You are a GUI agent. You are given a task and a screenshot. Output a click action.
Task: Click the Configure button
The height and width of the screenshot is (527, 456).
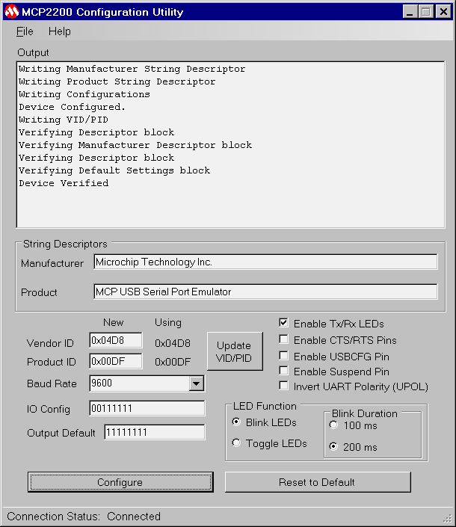click(x=120, y=482)
